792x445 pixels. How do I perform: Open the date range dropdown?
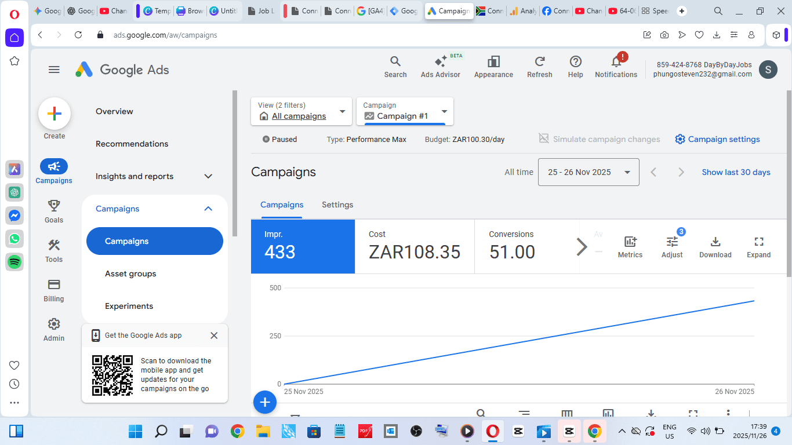pos(588,172)
